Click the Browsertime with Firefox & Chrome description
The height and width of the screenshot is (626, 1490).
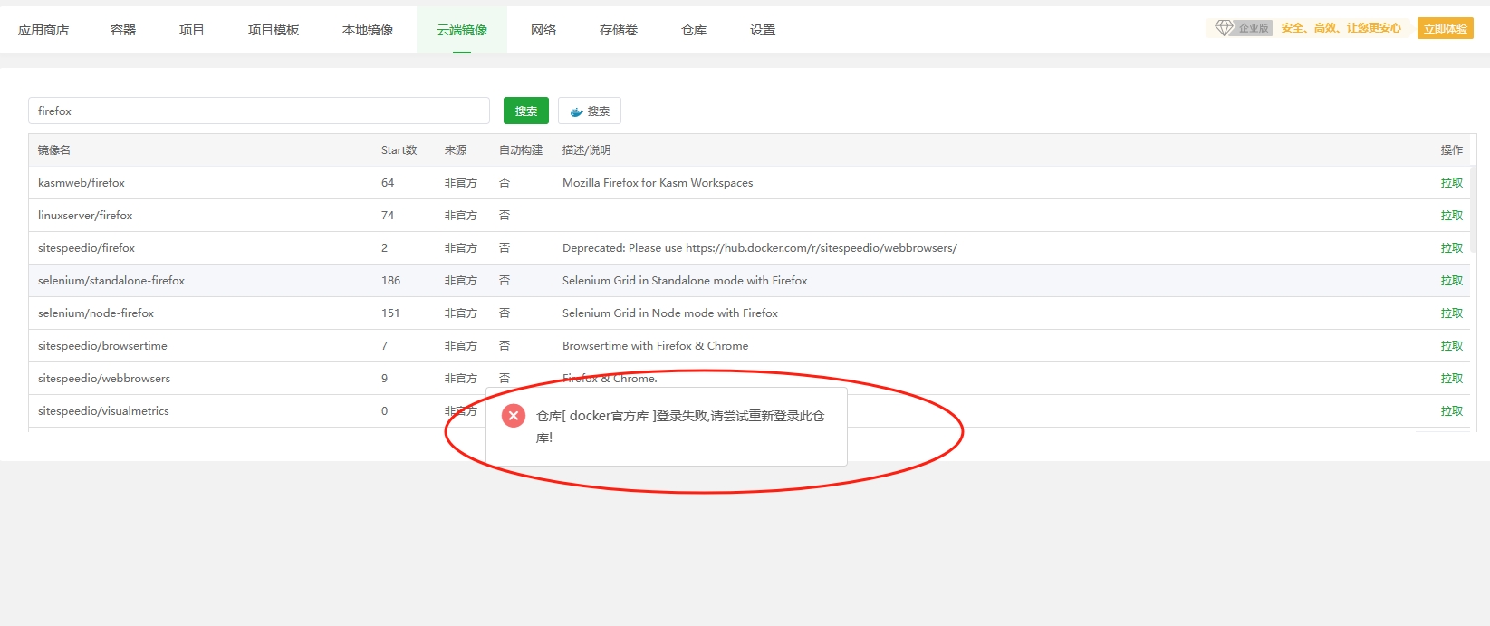click(x=656, y=346)
